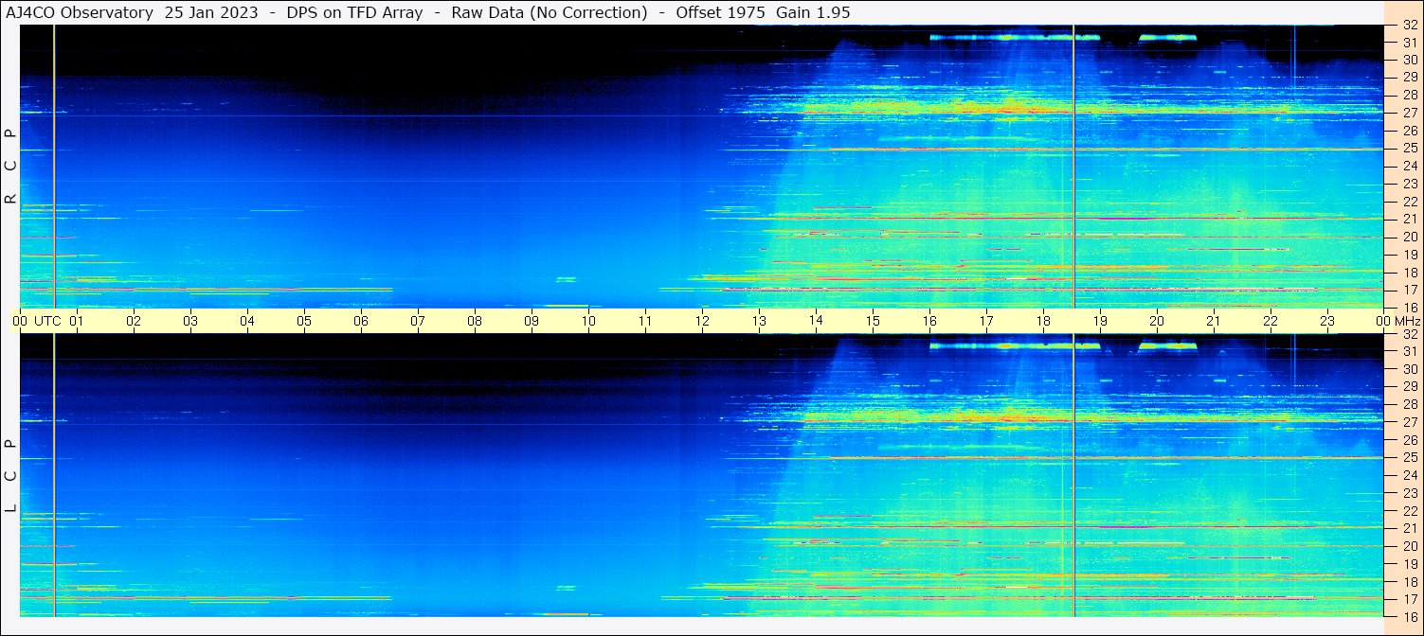Click the "UTC" label on the time axis
Image resolution: width=1424 pixels, height=636 pixels.
(x=47, y=321)
